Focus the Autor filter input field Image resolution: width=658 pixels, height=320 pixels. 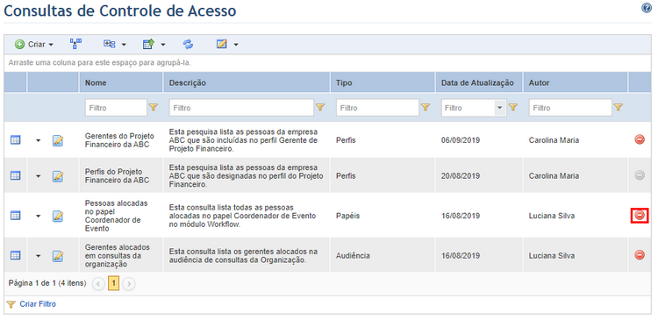[570, 108]
